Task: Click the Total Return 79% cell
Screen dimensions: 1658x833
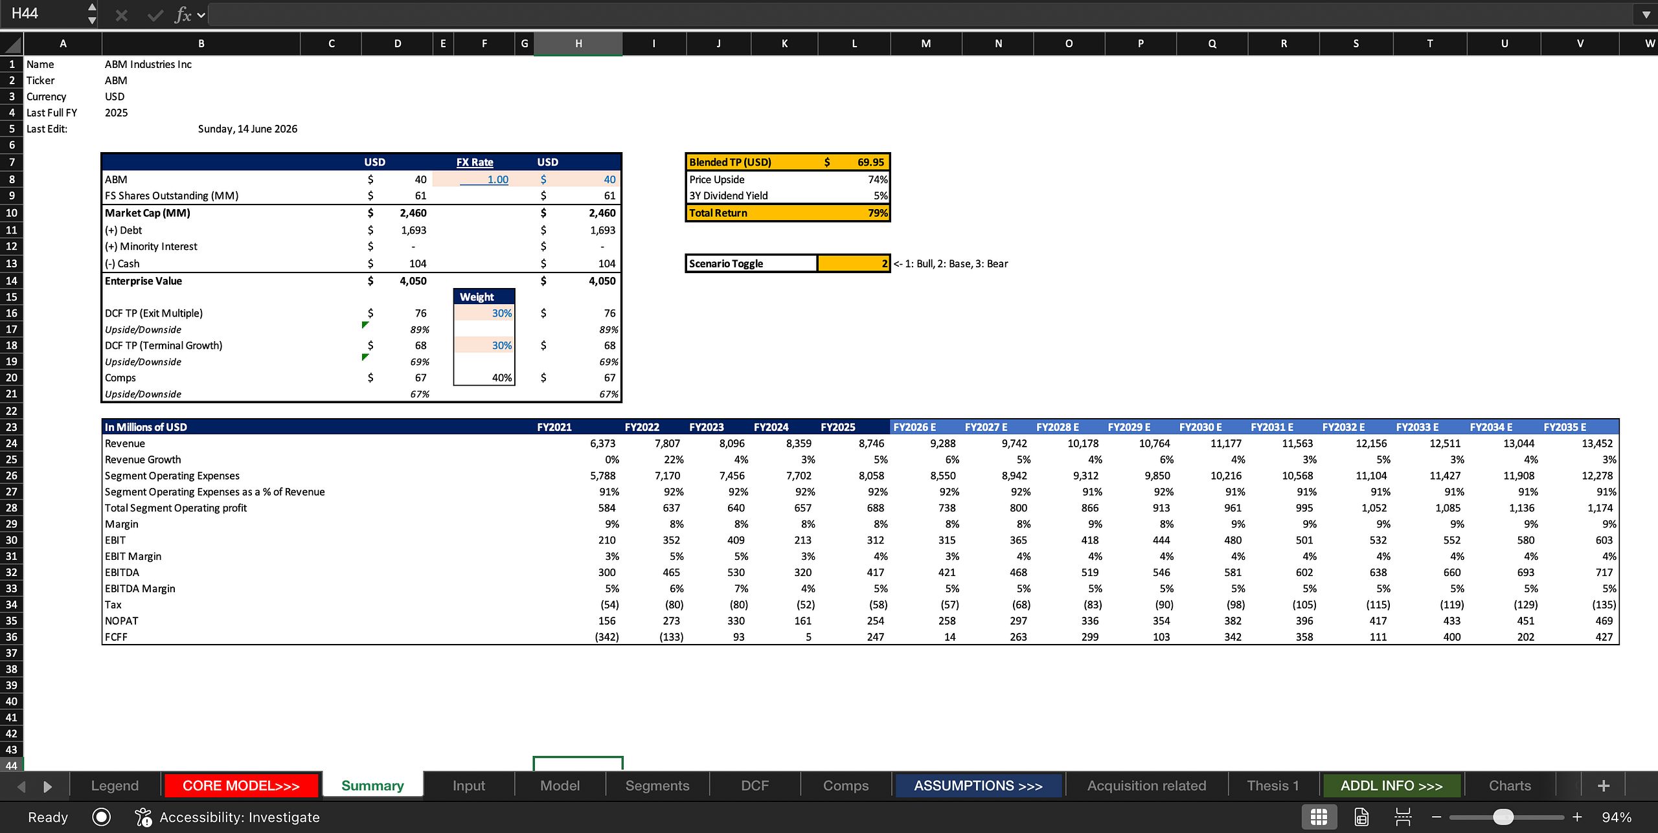Action: point(854,213)
